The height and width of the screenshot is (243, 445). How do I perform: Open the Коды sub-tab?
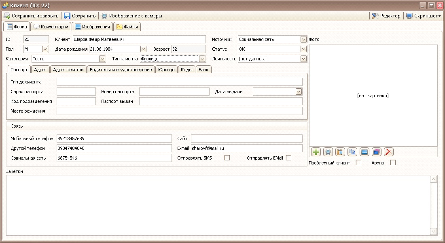click(186, 70)
